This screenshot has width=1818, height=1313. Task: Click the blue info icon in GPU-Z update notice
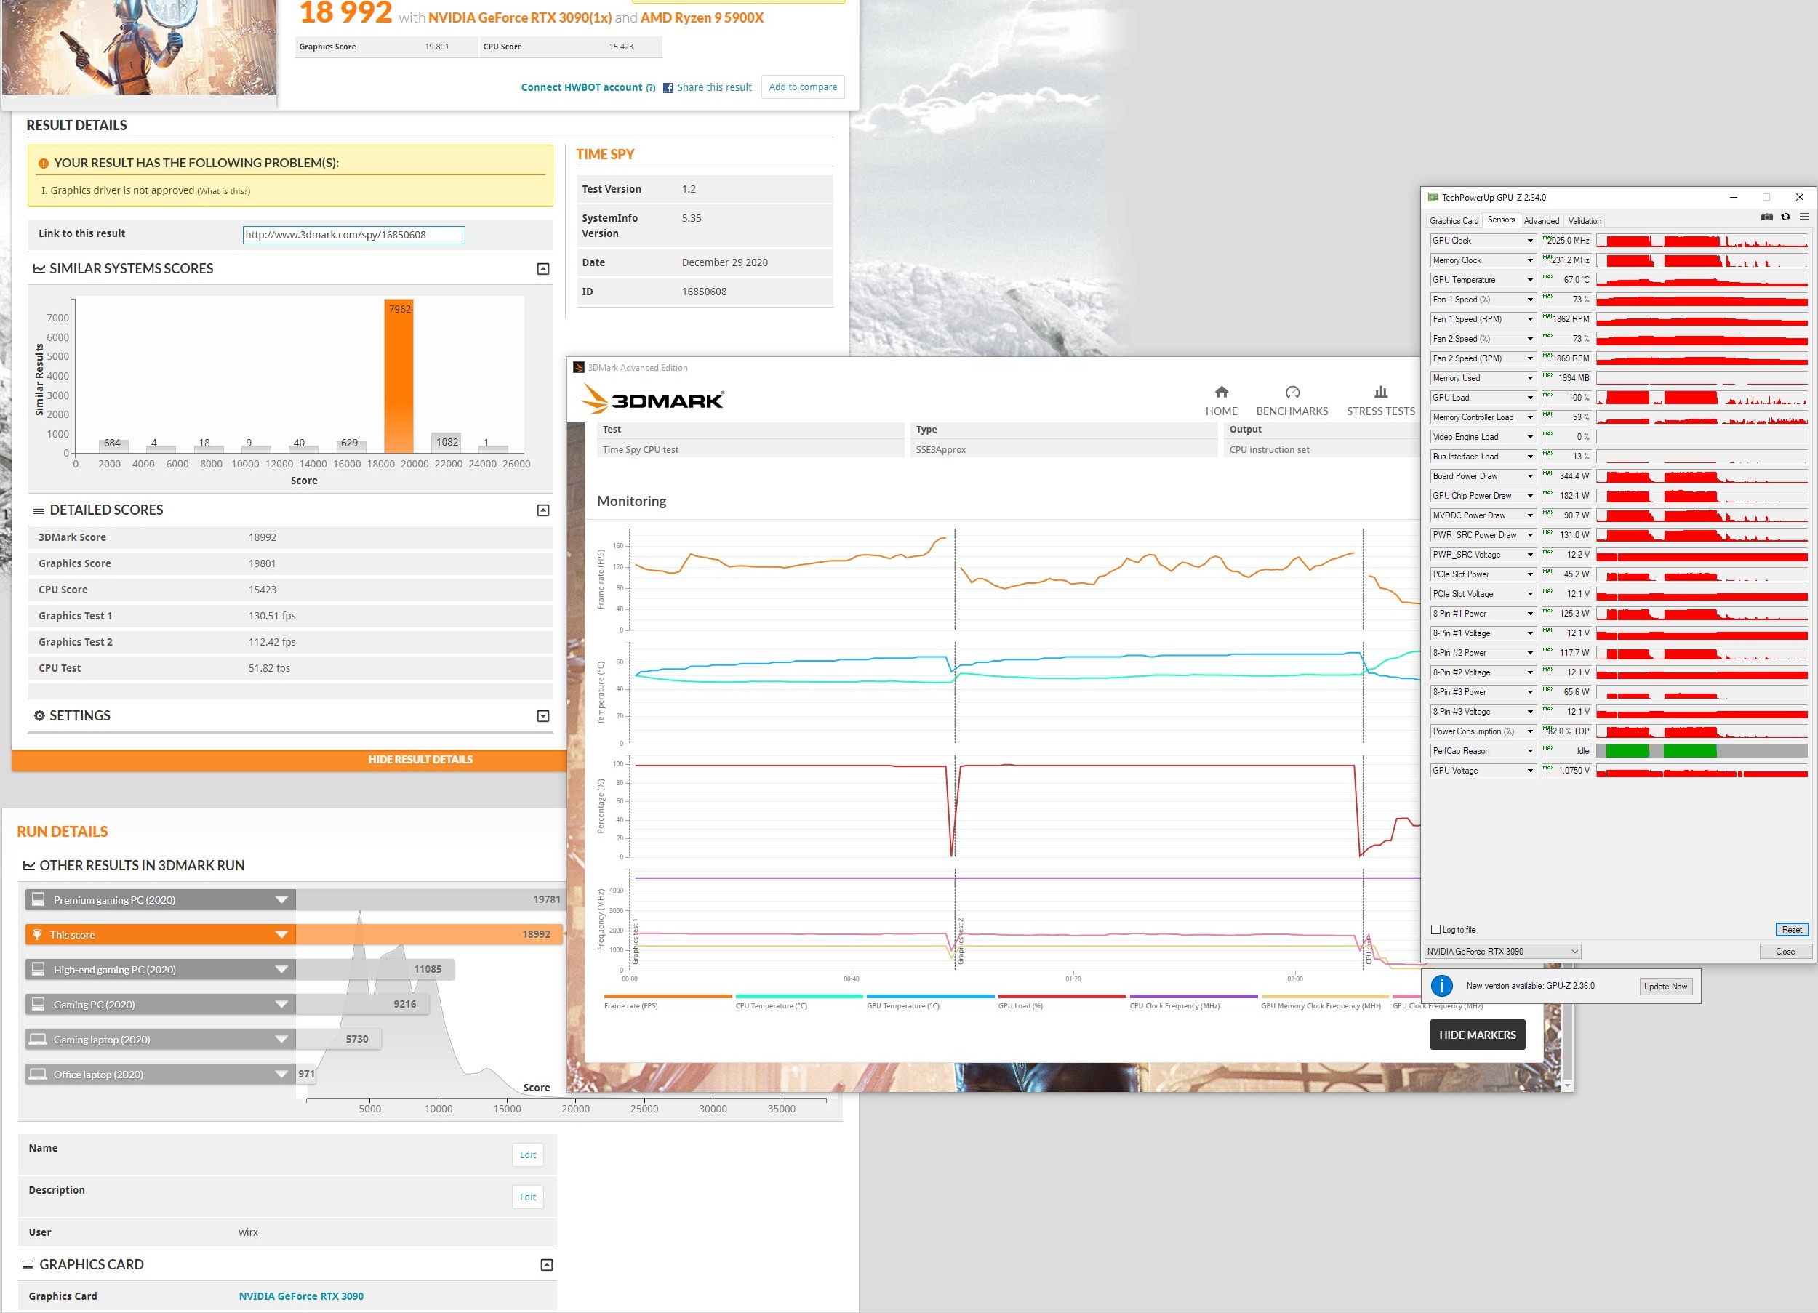tap(1441, 986)
